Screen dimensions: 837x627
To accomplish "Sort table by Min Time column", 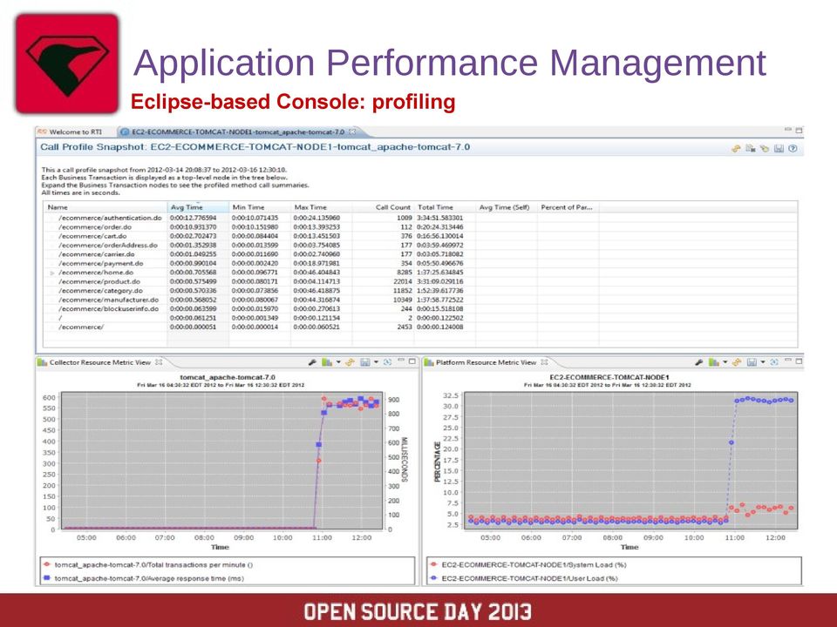I will coord(260,207).
